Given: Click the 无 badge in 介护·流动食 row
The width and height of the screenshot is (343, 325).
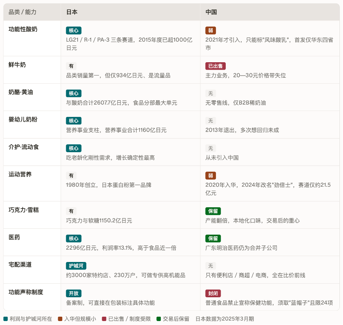Looking at the screenshot, I should tap(211, 148).
